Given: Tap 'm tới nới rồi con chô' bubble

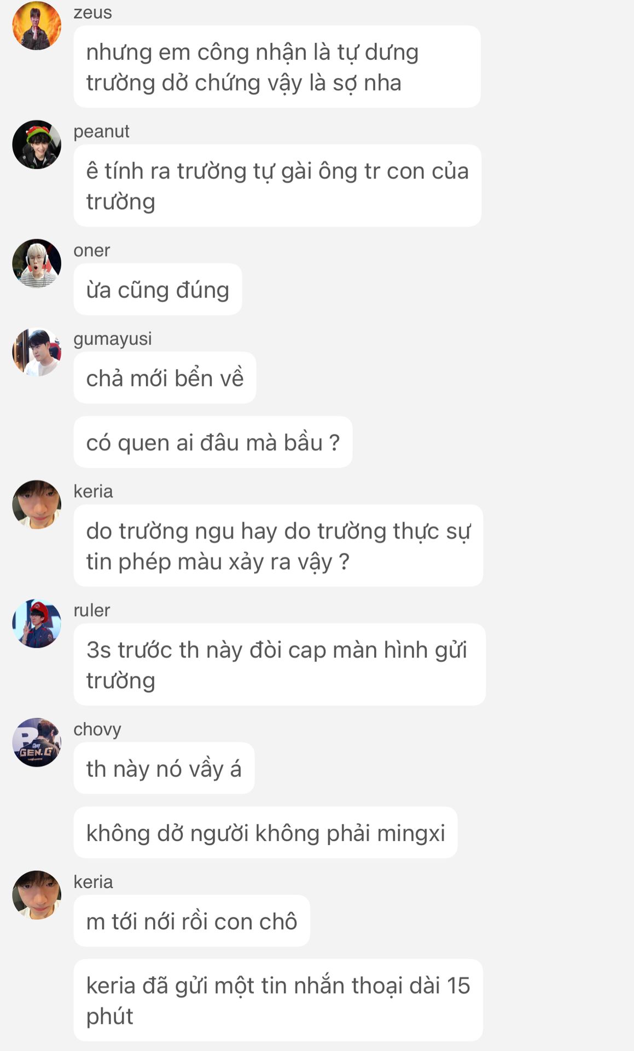Looking at the screenshot, I should (x=192, y=921).
